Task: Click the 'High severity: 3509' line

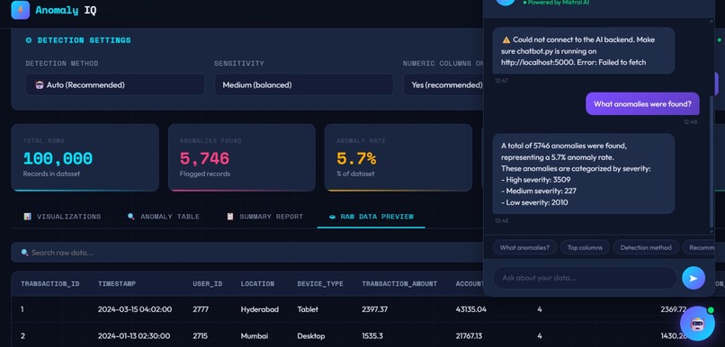Action: 535,180
